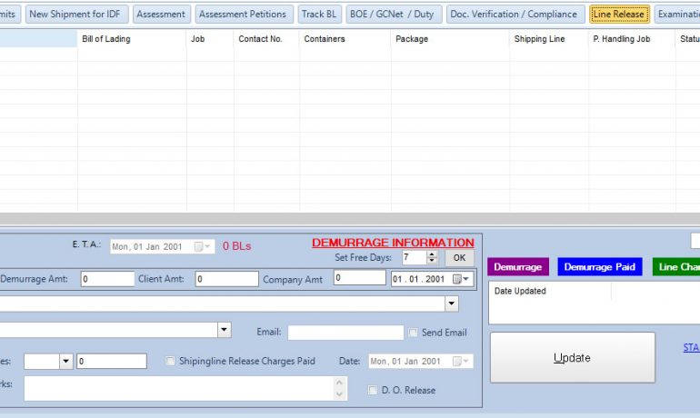
Task: Open New Shipment for IDF tab
Action: tap(76, 15)
